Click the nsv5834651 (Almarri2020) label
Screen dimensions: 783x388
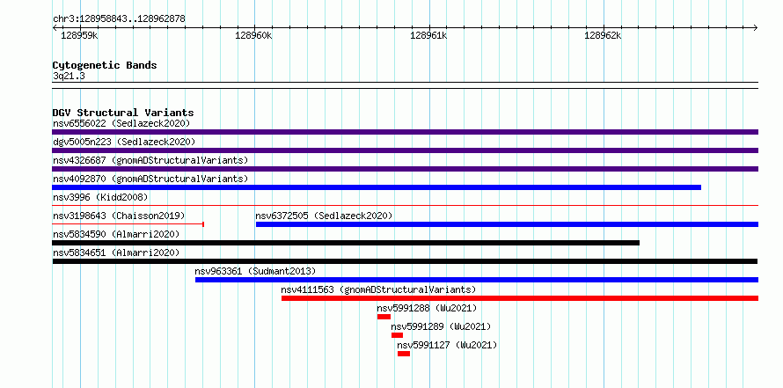tap(116, 253)
